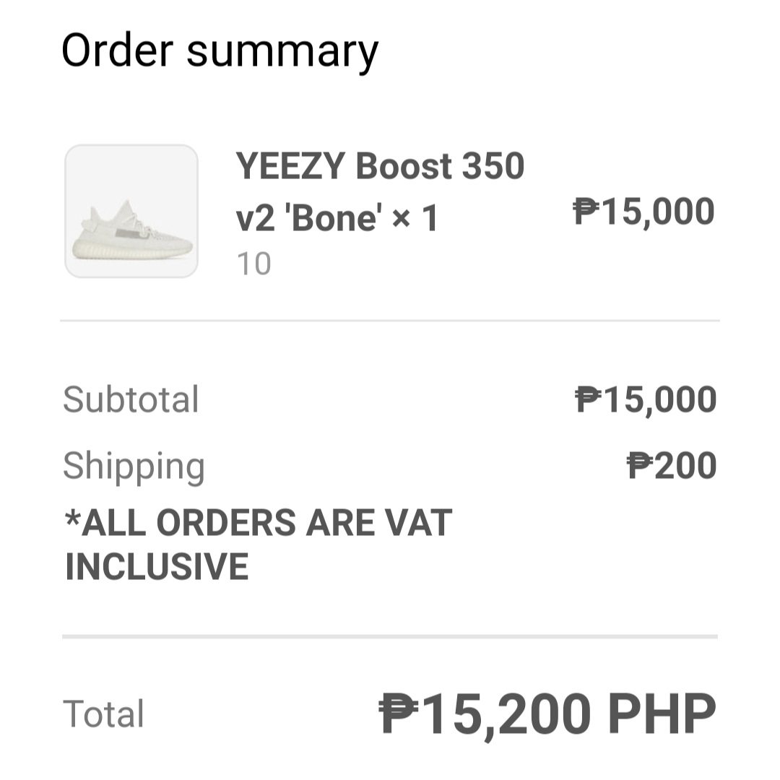This screenshot has width=780, height=780.
Task: Click the peso sign in the total
Action: coord(399,714)
